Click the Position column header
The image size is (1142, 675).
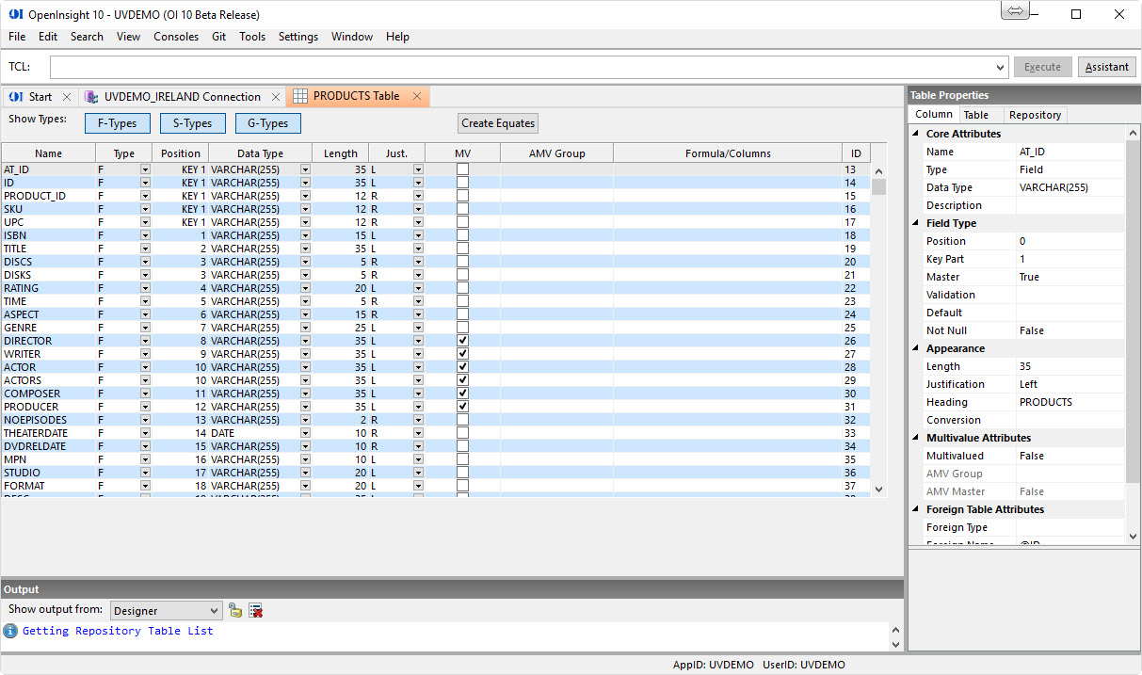point(181,153)
